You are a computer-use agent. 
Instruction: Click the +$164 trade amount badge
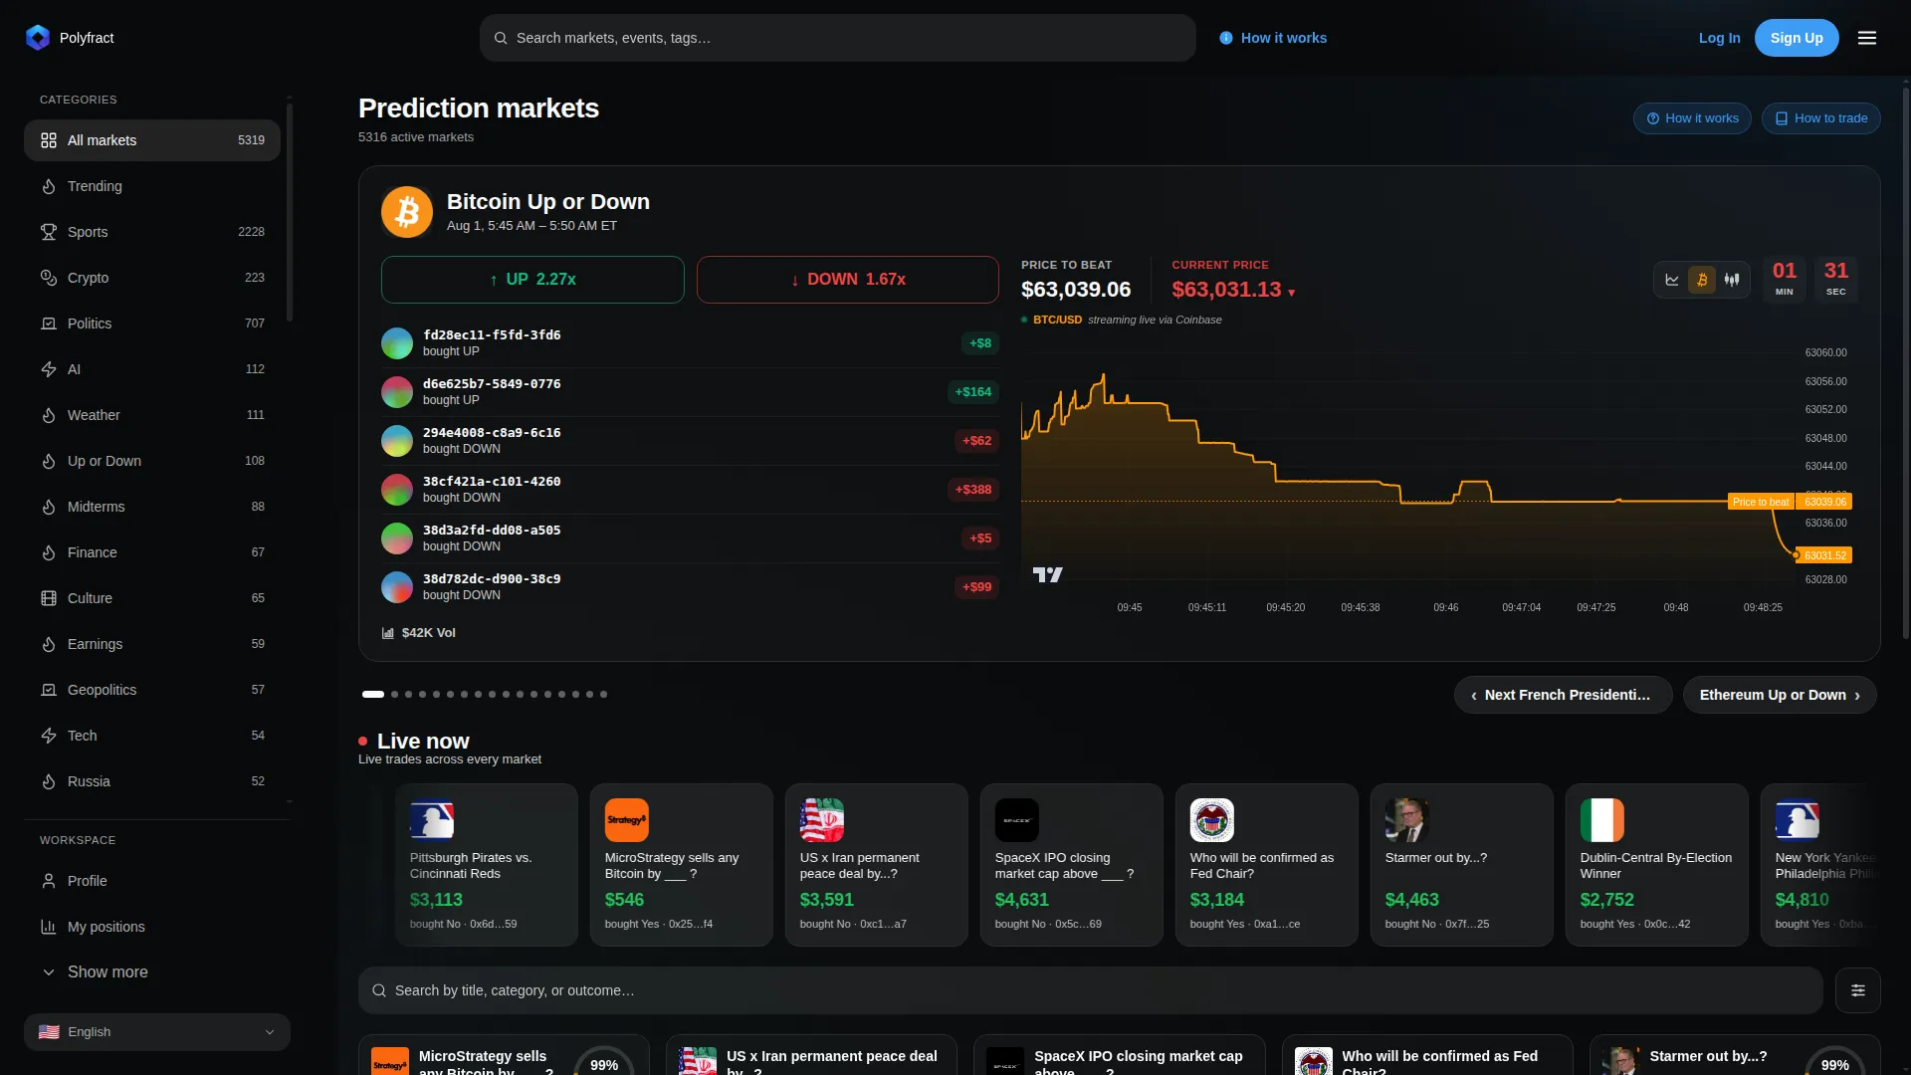pos(973,392)
